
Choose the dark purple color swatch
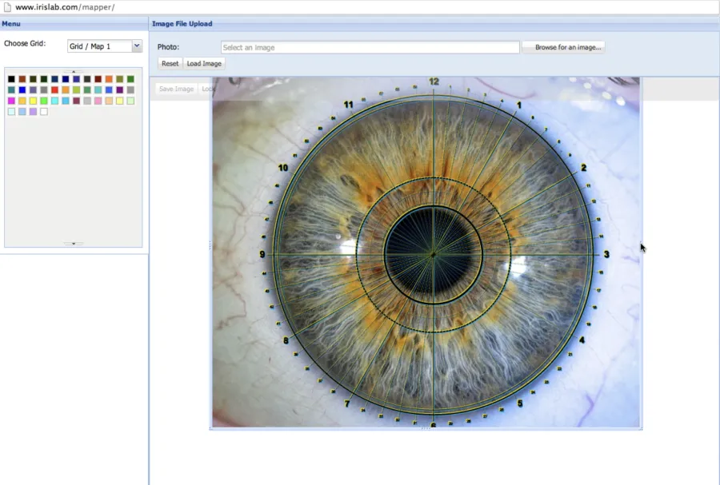pyautogui.click(x=120, y=89)
